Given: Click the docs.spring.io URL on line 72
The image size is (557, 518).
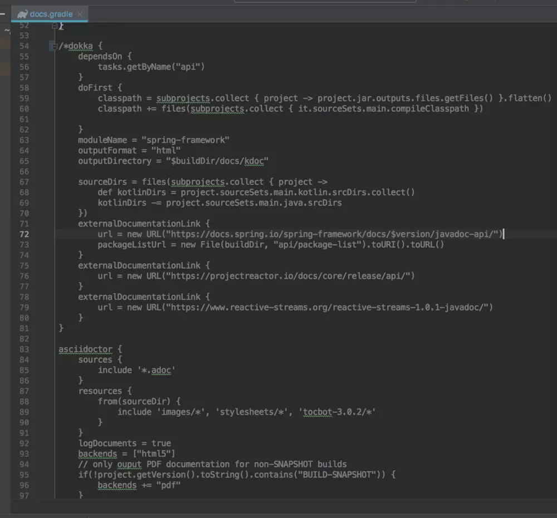Looking at the screenshot, I should tap(332, 234).
